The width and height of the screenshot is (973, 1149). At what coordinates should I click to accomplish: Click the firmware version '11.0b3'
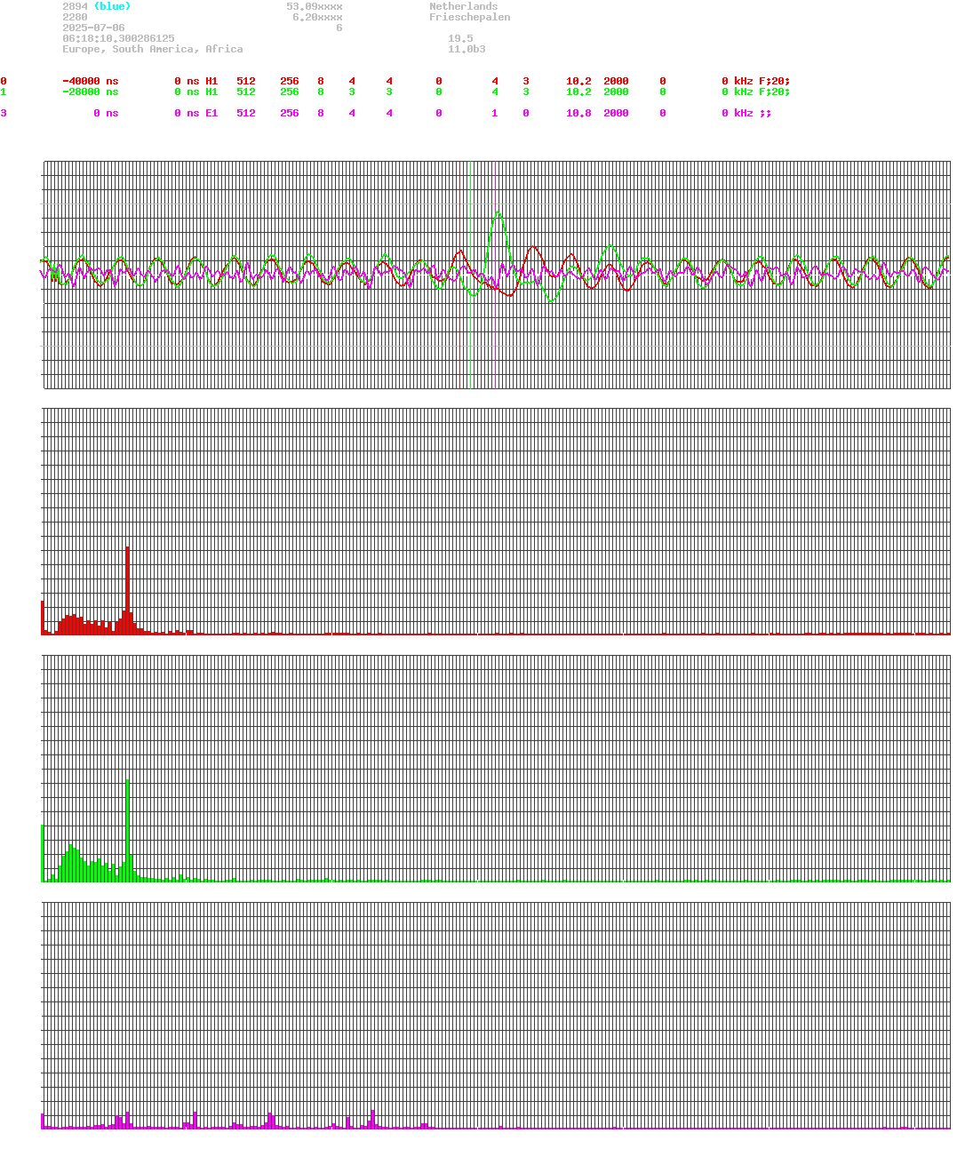coord(467,49)
